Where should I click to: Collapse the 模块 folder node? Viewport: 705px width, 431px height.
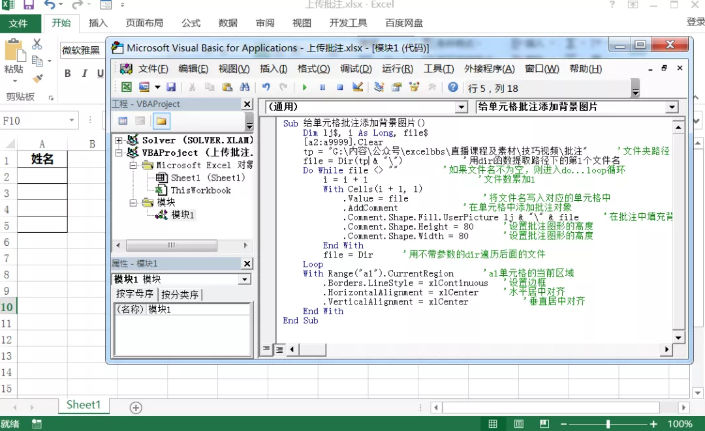[x=134, y=203]
